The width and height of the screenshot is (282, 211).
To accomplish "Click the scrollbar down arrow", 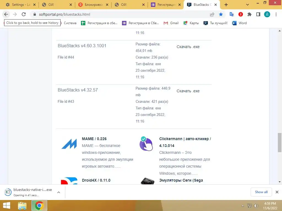I will click(x=280, y=182).
